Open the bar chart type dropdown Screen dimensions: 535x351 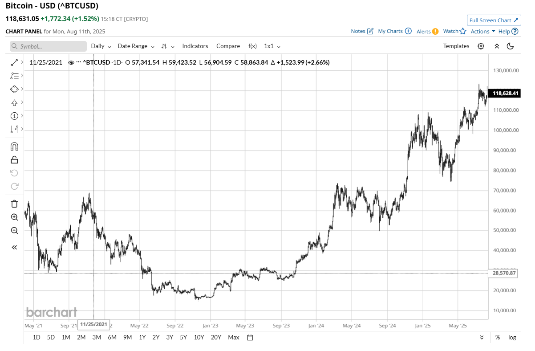click(168, 46)
